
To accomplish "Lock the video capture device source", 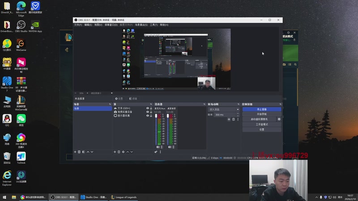I will click(x=151, y=112).
